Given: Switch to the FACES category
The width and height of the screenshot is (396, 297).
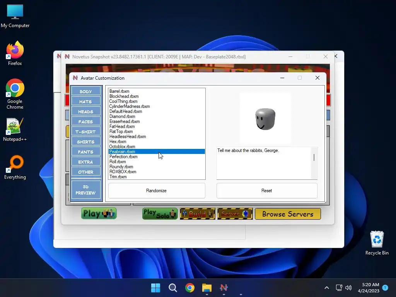Looking at the screenshot, I should 86,122.
